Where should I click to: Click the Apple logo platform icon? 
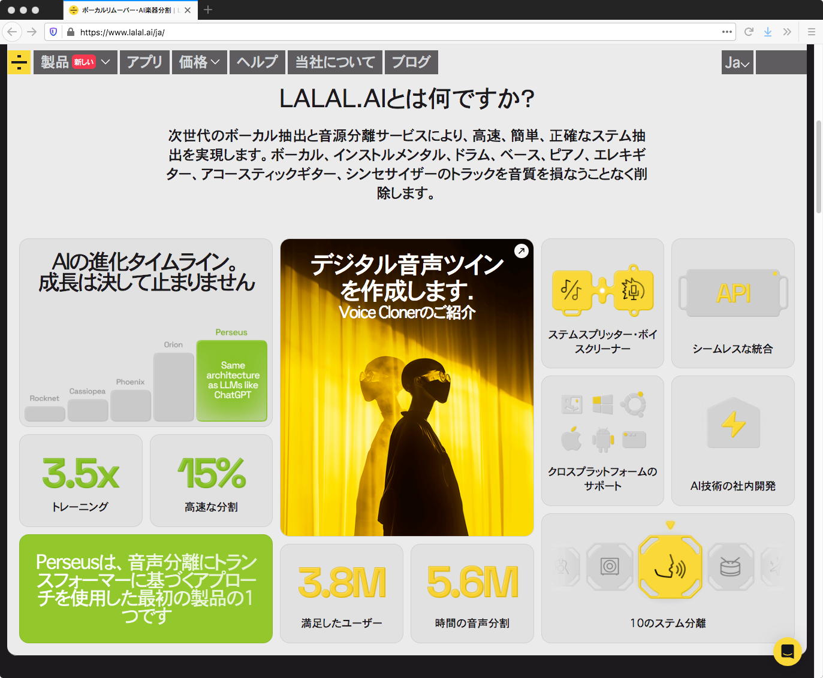pos(571,438)
